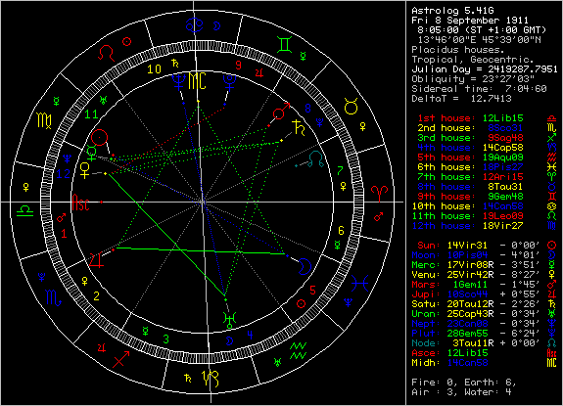The image size is (563, 406).
Task: Click the yellow MC marker at the chart top
Action: pos(197,81)
